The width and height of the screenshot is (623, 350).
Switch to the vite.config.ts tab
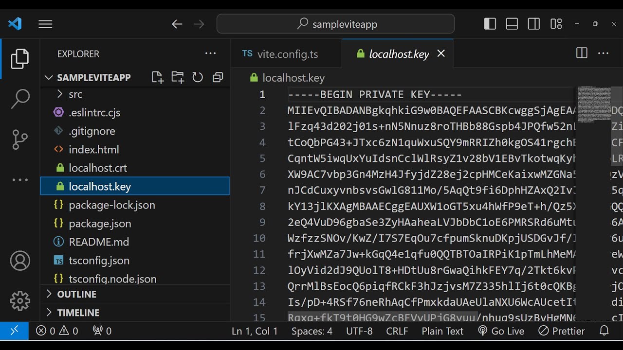(287, 54)
